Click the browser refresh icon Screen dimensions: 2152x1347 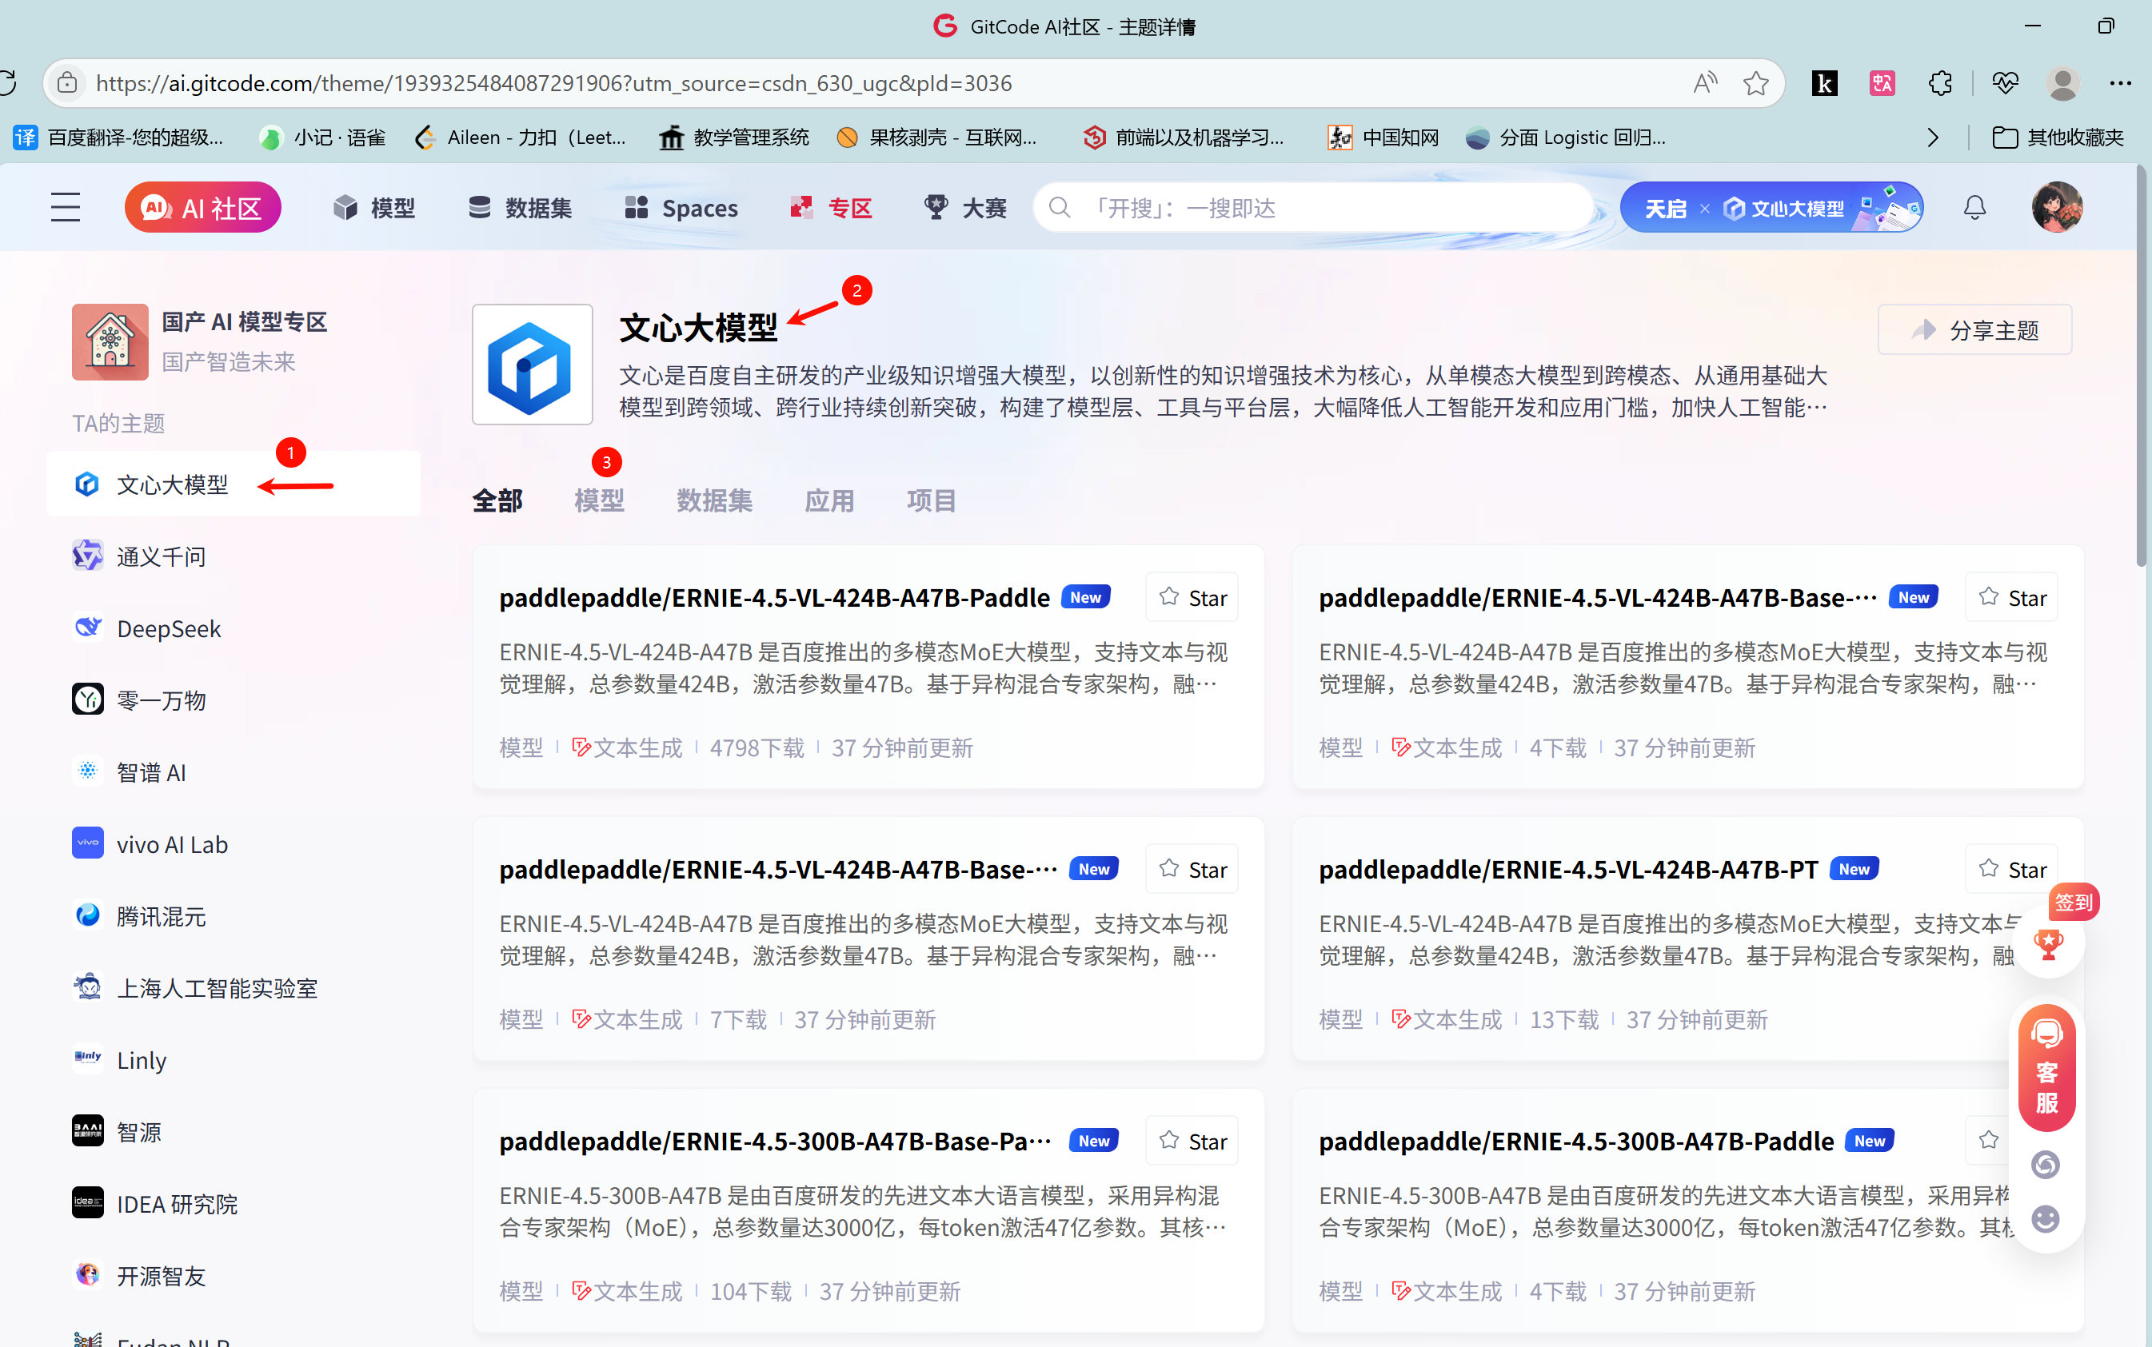coord(7,83)
